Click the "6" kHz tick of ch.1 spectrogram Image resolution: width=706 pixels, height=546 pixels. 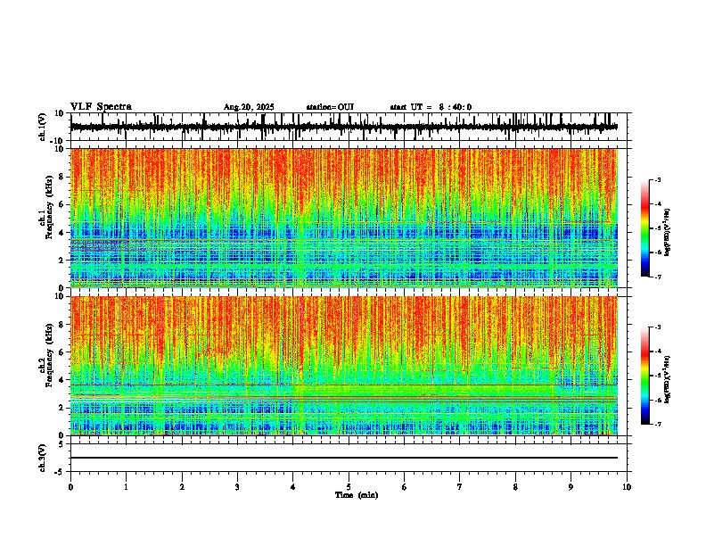tap(62, 204)
